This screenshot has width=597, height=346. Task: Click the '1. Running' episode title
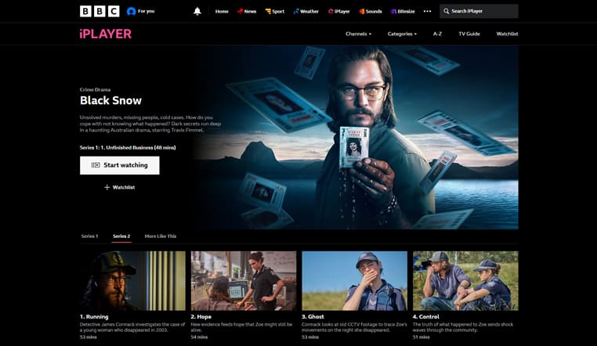point(94,317)
